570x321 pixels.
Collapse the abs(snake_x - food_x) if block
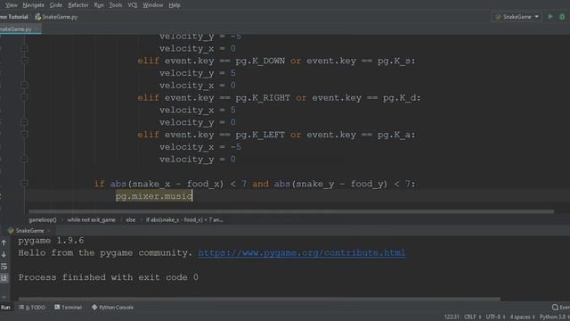coord(24,184)
